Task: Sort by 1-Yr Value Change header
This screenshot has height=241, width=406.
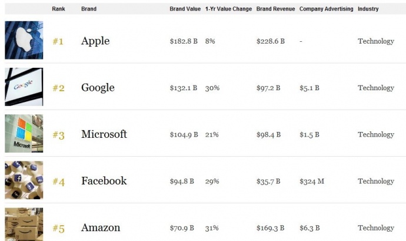Action: pyautogui.click(x=228, y=9)
